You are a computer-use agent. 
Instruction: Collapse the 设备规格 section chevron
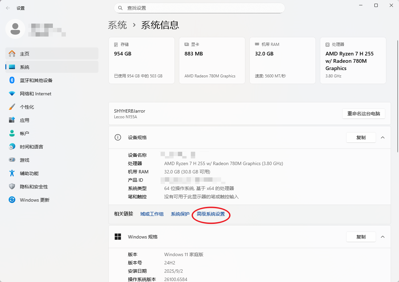pyautogui.click(x=383, y=137)
